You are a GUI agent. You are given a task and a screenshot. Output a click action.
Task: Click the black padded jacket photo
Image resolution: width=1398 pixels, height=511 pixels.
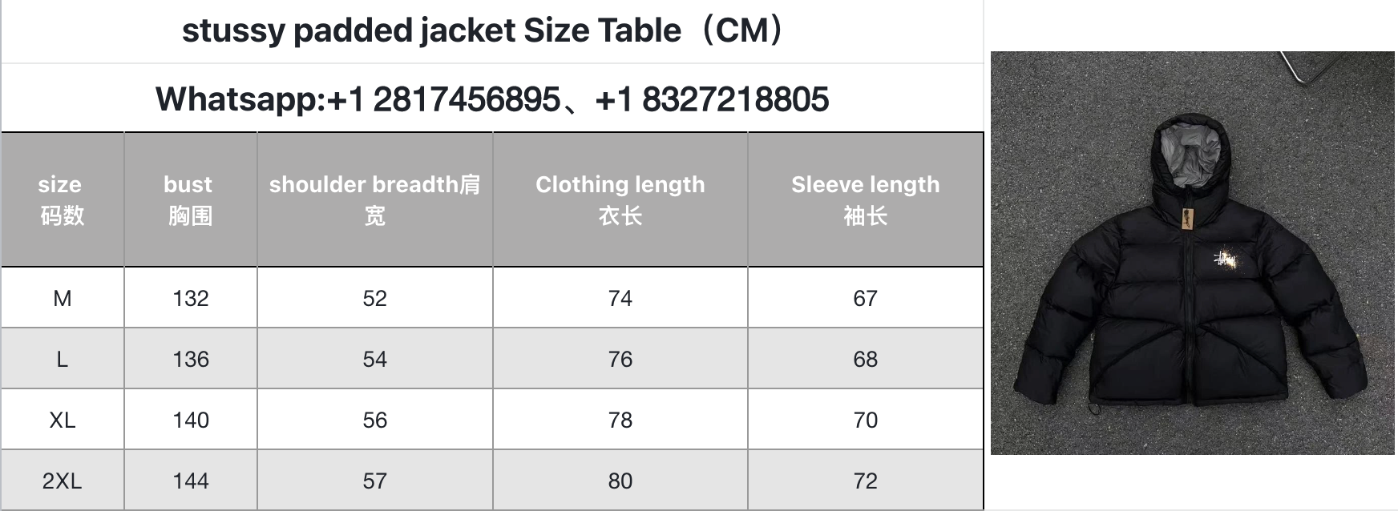pyautogui.click(x=1193, y=253)
